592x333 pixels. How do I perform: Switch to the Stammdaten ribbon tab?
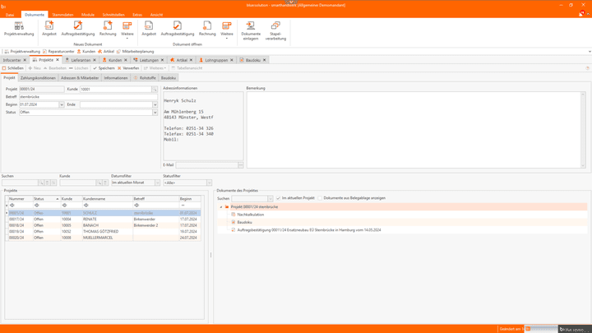pos(62,15)
